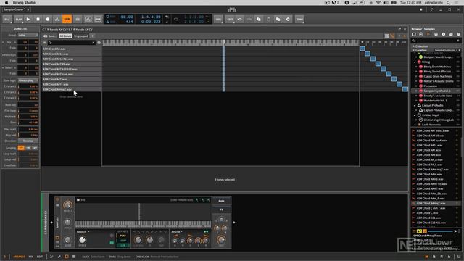Add a new zone group with plus
This screenshot has width=464, height=261.
92,36
